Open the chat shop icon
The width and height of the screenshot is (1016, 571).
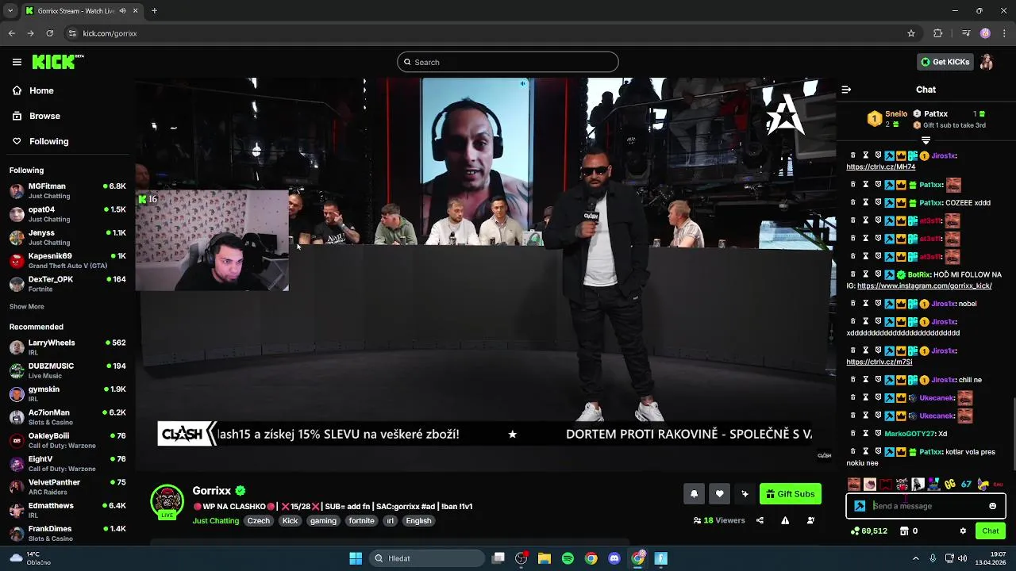(x=903, y=531)
